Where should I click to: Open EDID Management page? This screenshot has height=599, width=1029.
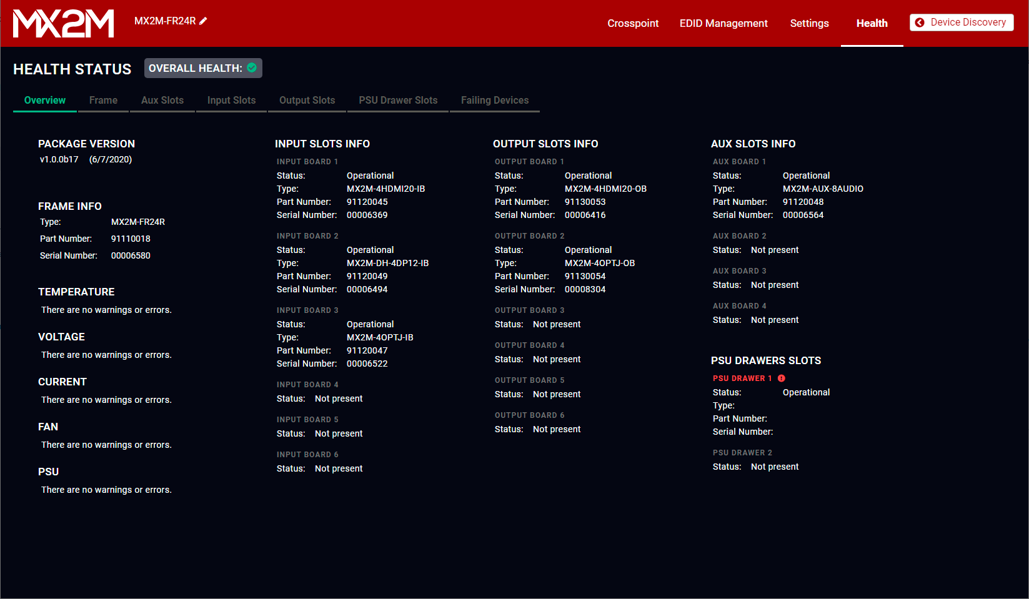pyautogui.click(x=723, y=23)
